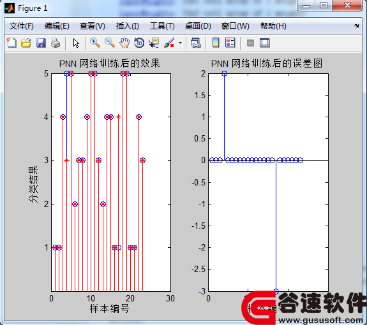The image size is (367, 325).
Task: Click the right plot title PNN 网络训练后的误差图
Action: [x=267, y=63]
